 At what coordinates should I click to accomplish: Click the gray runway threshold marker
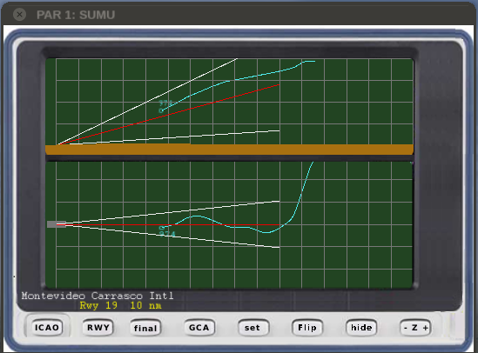(57, 224)
